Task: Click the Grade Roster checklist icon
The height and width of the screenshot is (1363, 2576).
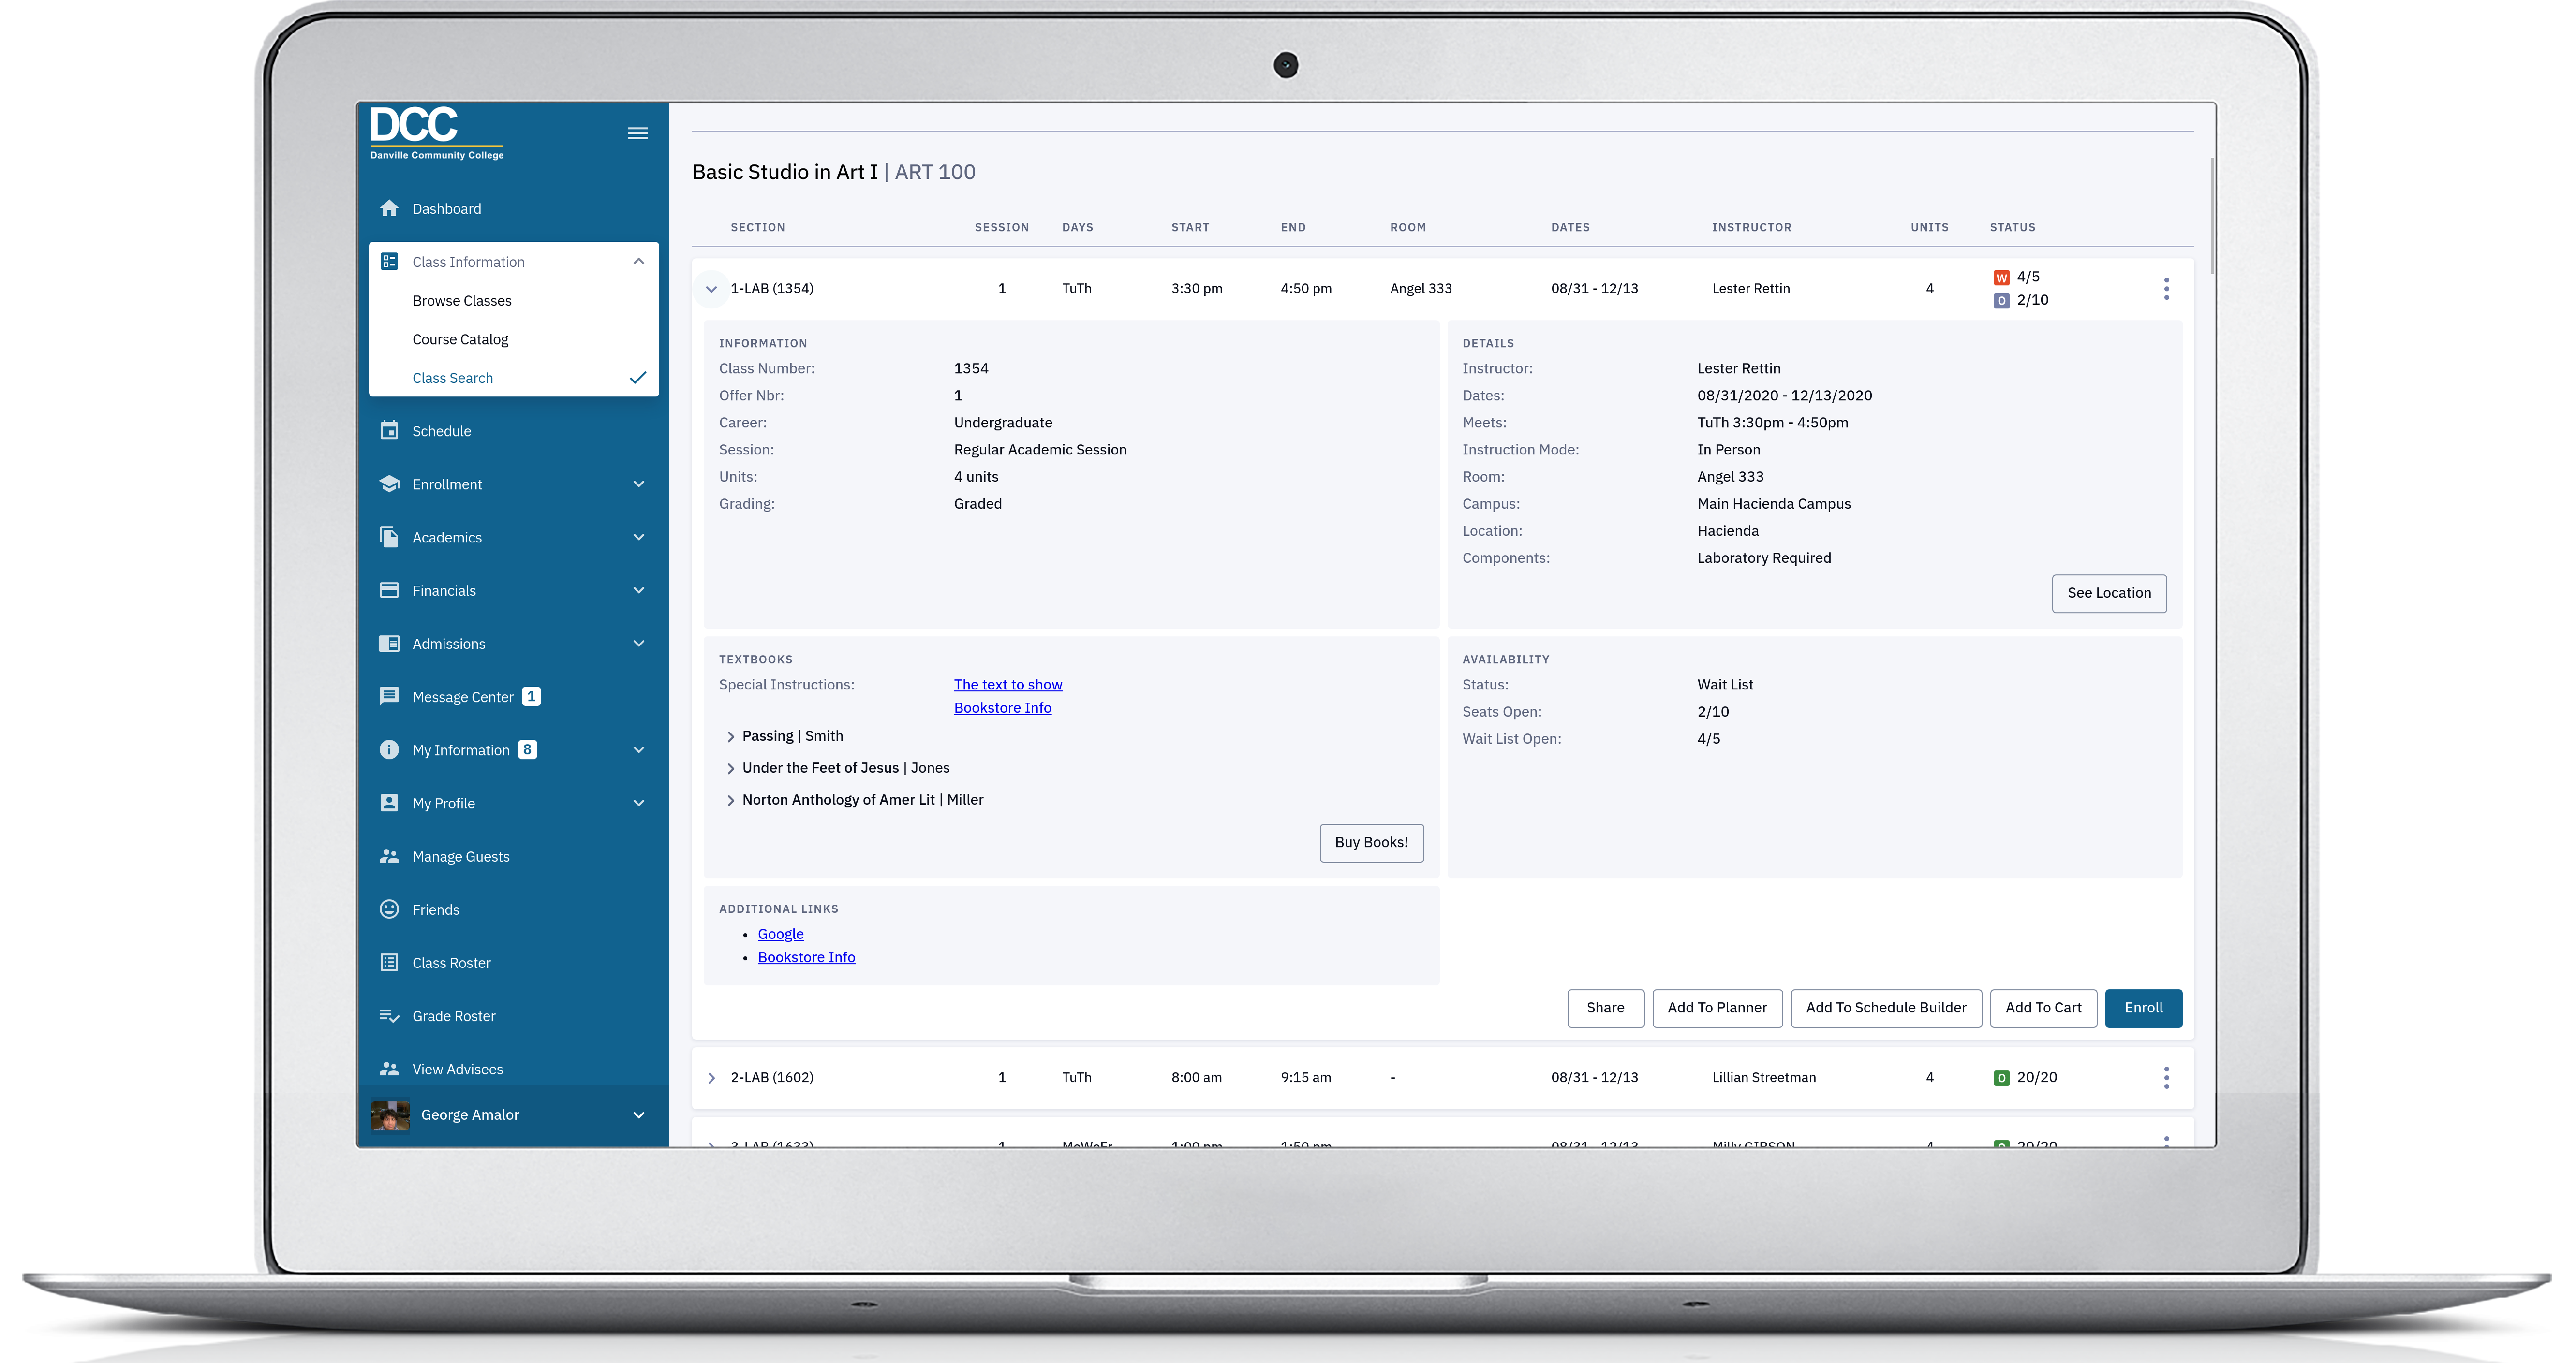Action: (389, 1015)
